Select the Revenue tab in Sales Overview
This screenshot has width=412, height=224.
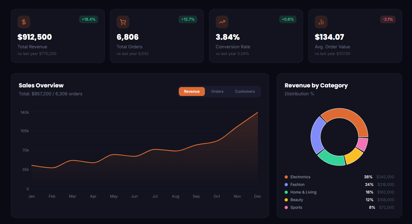click(x=192, y=92)
